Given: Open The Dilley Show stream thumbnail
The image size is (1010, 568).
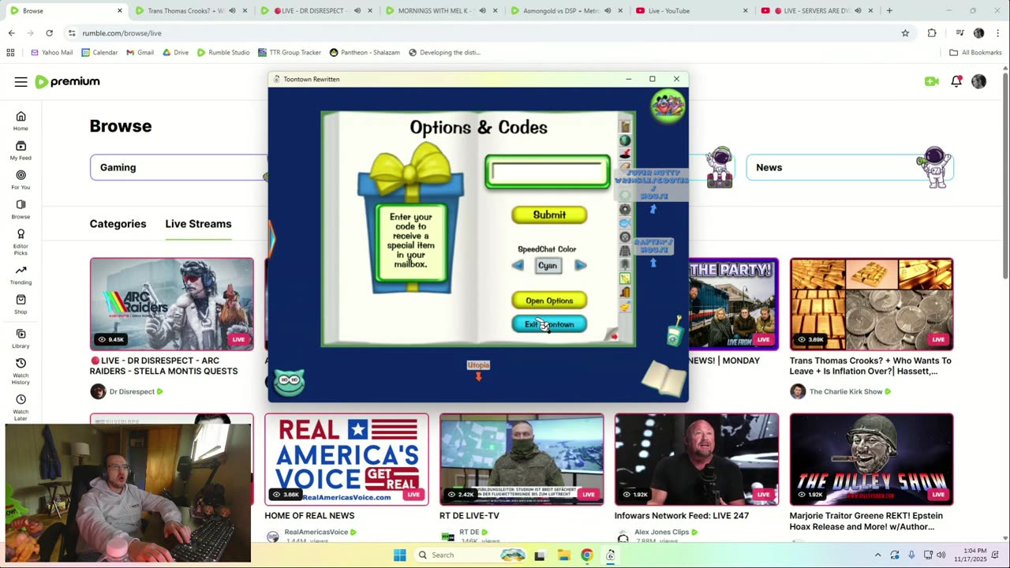Looking at the screenshot, I should coord(872,459).
